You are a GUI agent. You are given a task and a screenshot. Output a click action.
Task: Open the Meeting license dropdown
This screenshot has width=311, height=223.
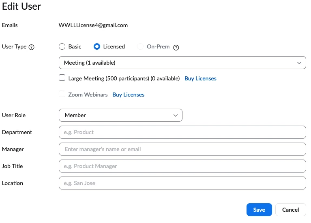pyautogui.click(x=178, y=63)
